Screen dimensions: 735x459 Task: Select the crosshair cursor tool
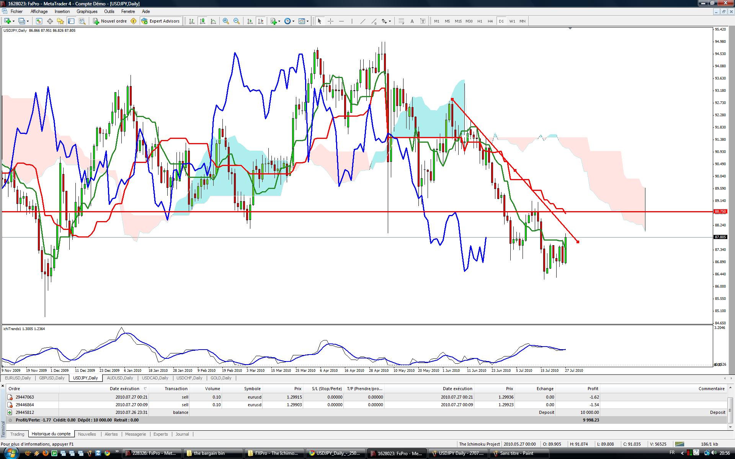click(331, 21)
